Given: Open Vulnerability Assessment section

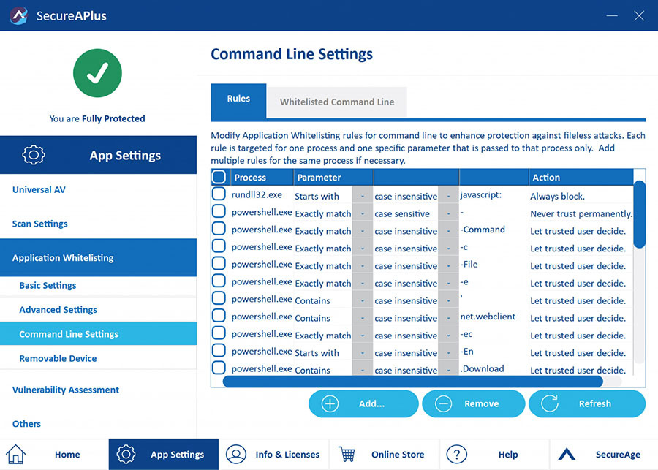Looking at the screenshot, I should point(66,390).
